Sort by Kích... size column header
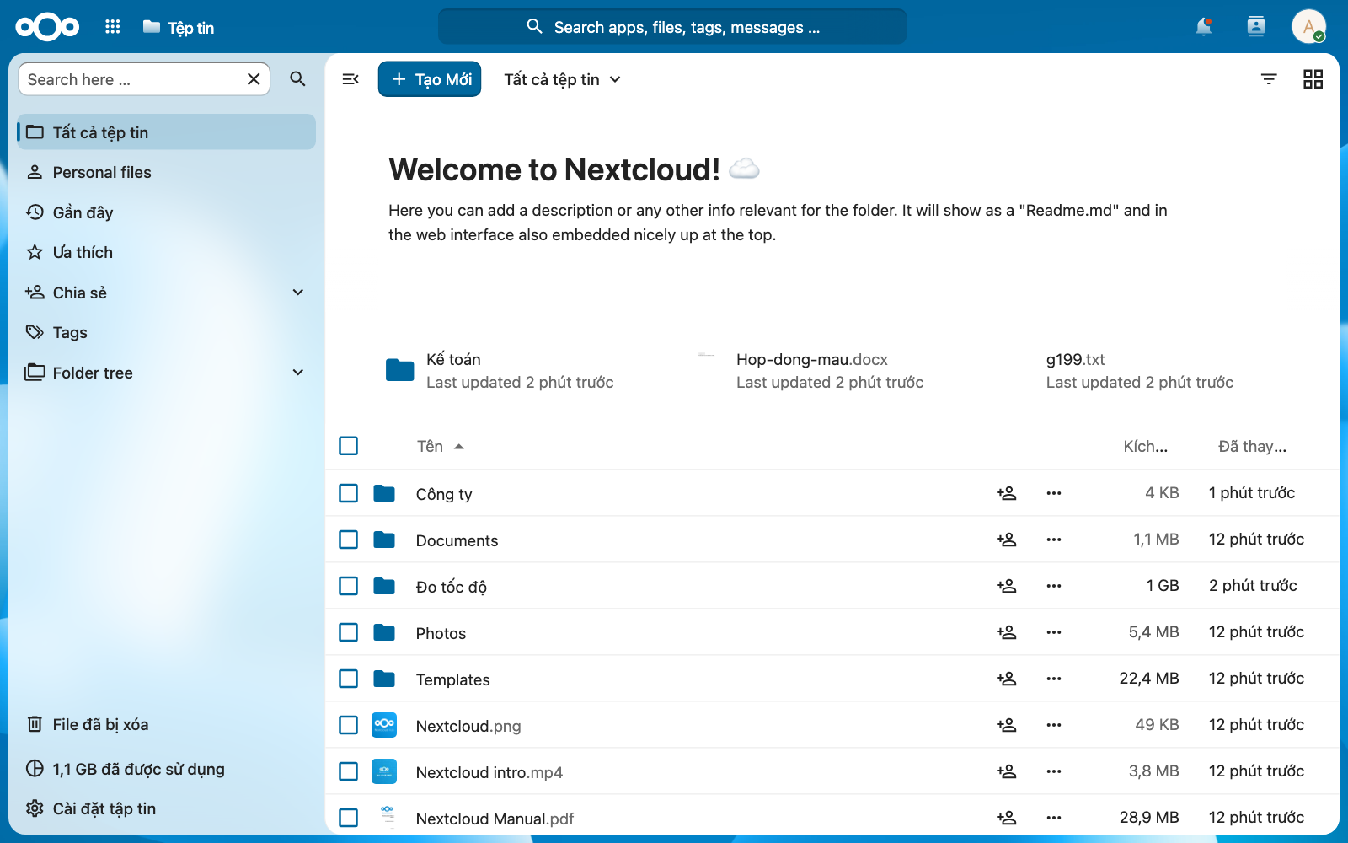This screenshot has height=843, width=1348. [1145, 447]
